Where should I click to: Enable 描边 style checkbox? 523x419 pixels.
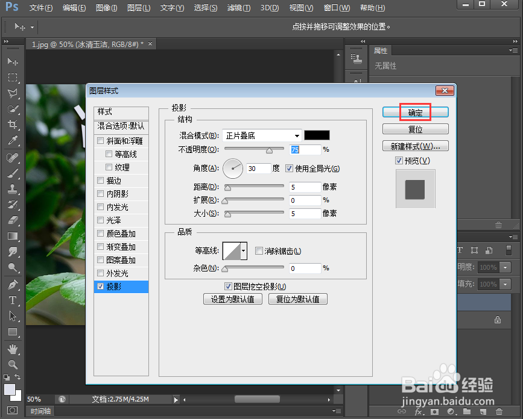click(100, 181)
